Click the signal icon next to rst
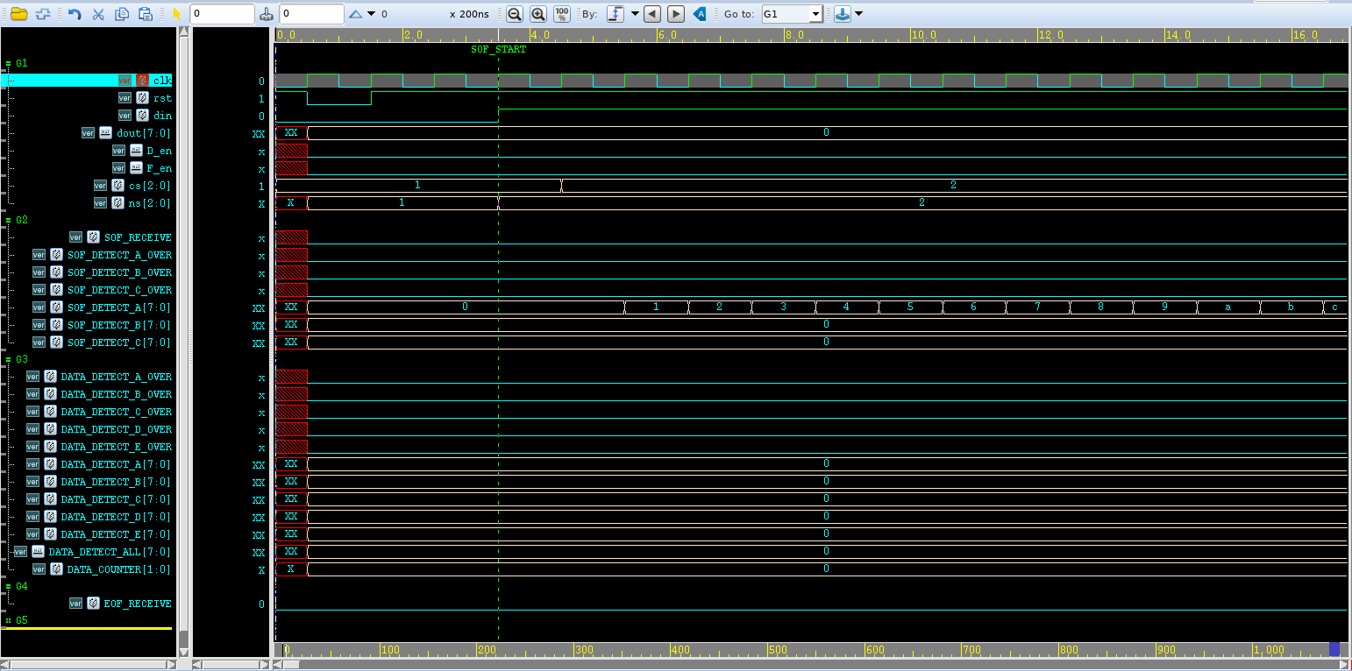Screen dimensions: 1352x671 142,98
